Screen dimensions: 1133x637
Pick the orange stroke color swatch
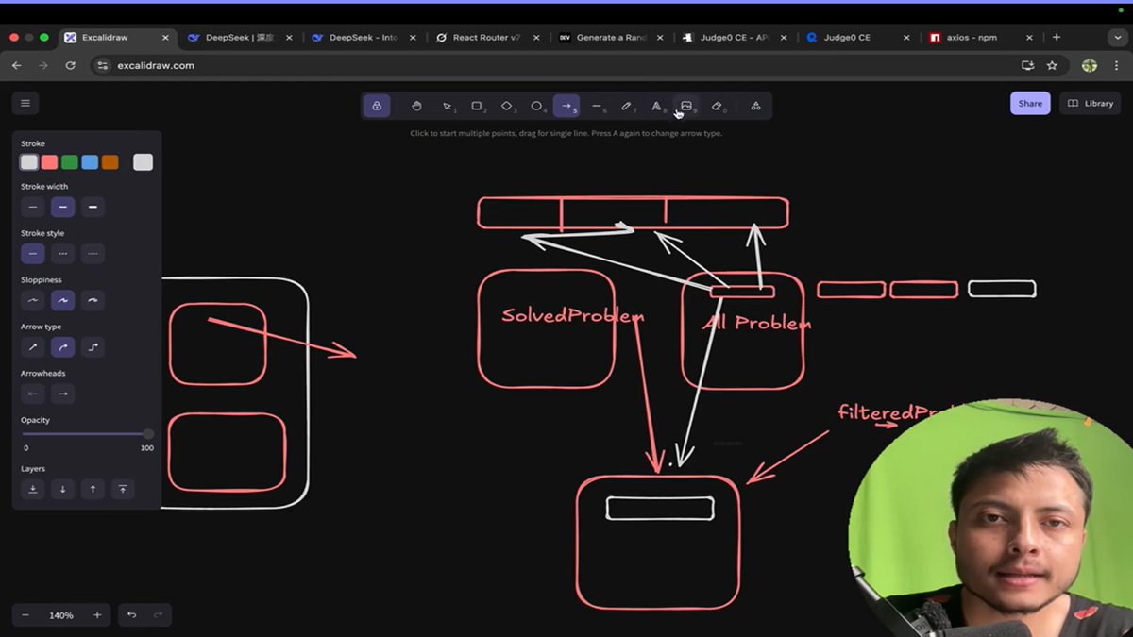point(110,162)
